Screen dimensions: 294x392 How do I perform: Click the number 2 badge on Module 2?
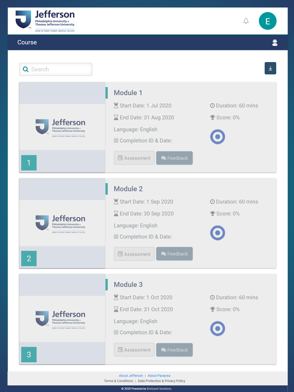coord(29,259)
